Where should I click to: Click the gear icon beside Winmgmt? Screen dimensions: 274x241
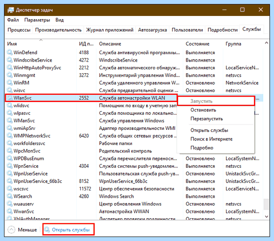coord(10,75)
